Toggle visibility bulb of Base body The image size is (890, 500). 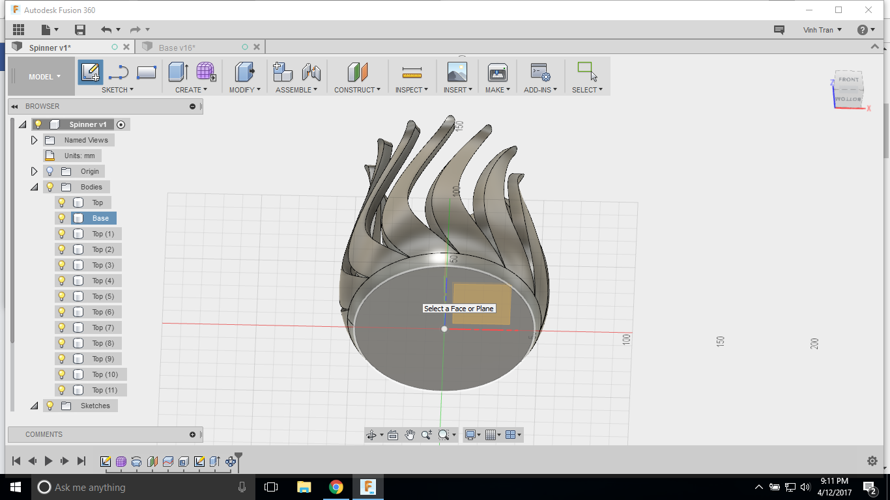(62, 218)
